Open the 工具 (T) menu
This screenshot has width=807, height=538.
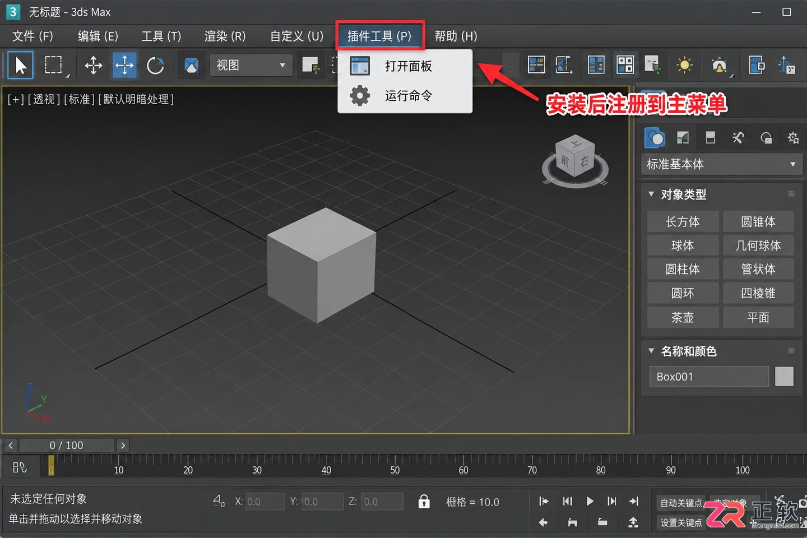[161, 36]
